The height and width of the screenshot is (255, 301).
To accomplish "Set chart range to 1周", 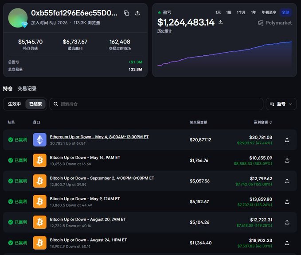I will pyautogui.click(x=229, y=12).
